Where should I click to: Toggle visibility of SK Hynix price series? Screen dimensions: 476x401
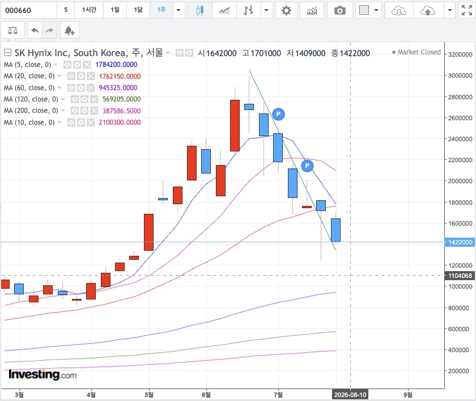180,53
